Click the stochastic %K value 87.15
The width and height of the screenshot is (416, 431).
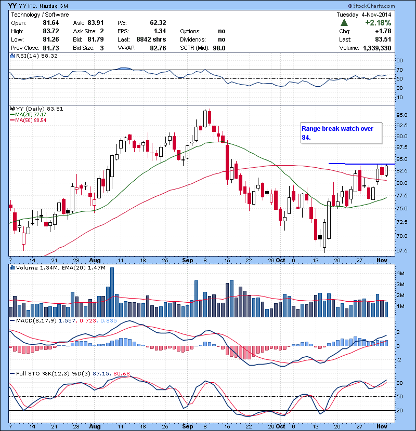pos(100,373)
